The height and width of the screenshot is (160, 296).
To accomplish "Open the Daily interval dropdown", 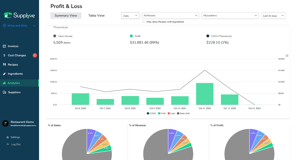I will pyautogui.click(x=130, y=16).
